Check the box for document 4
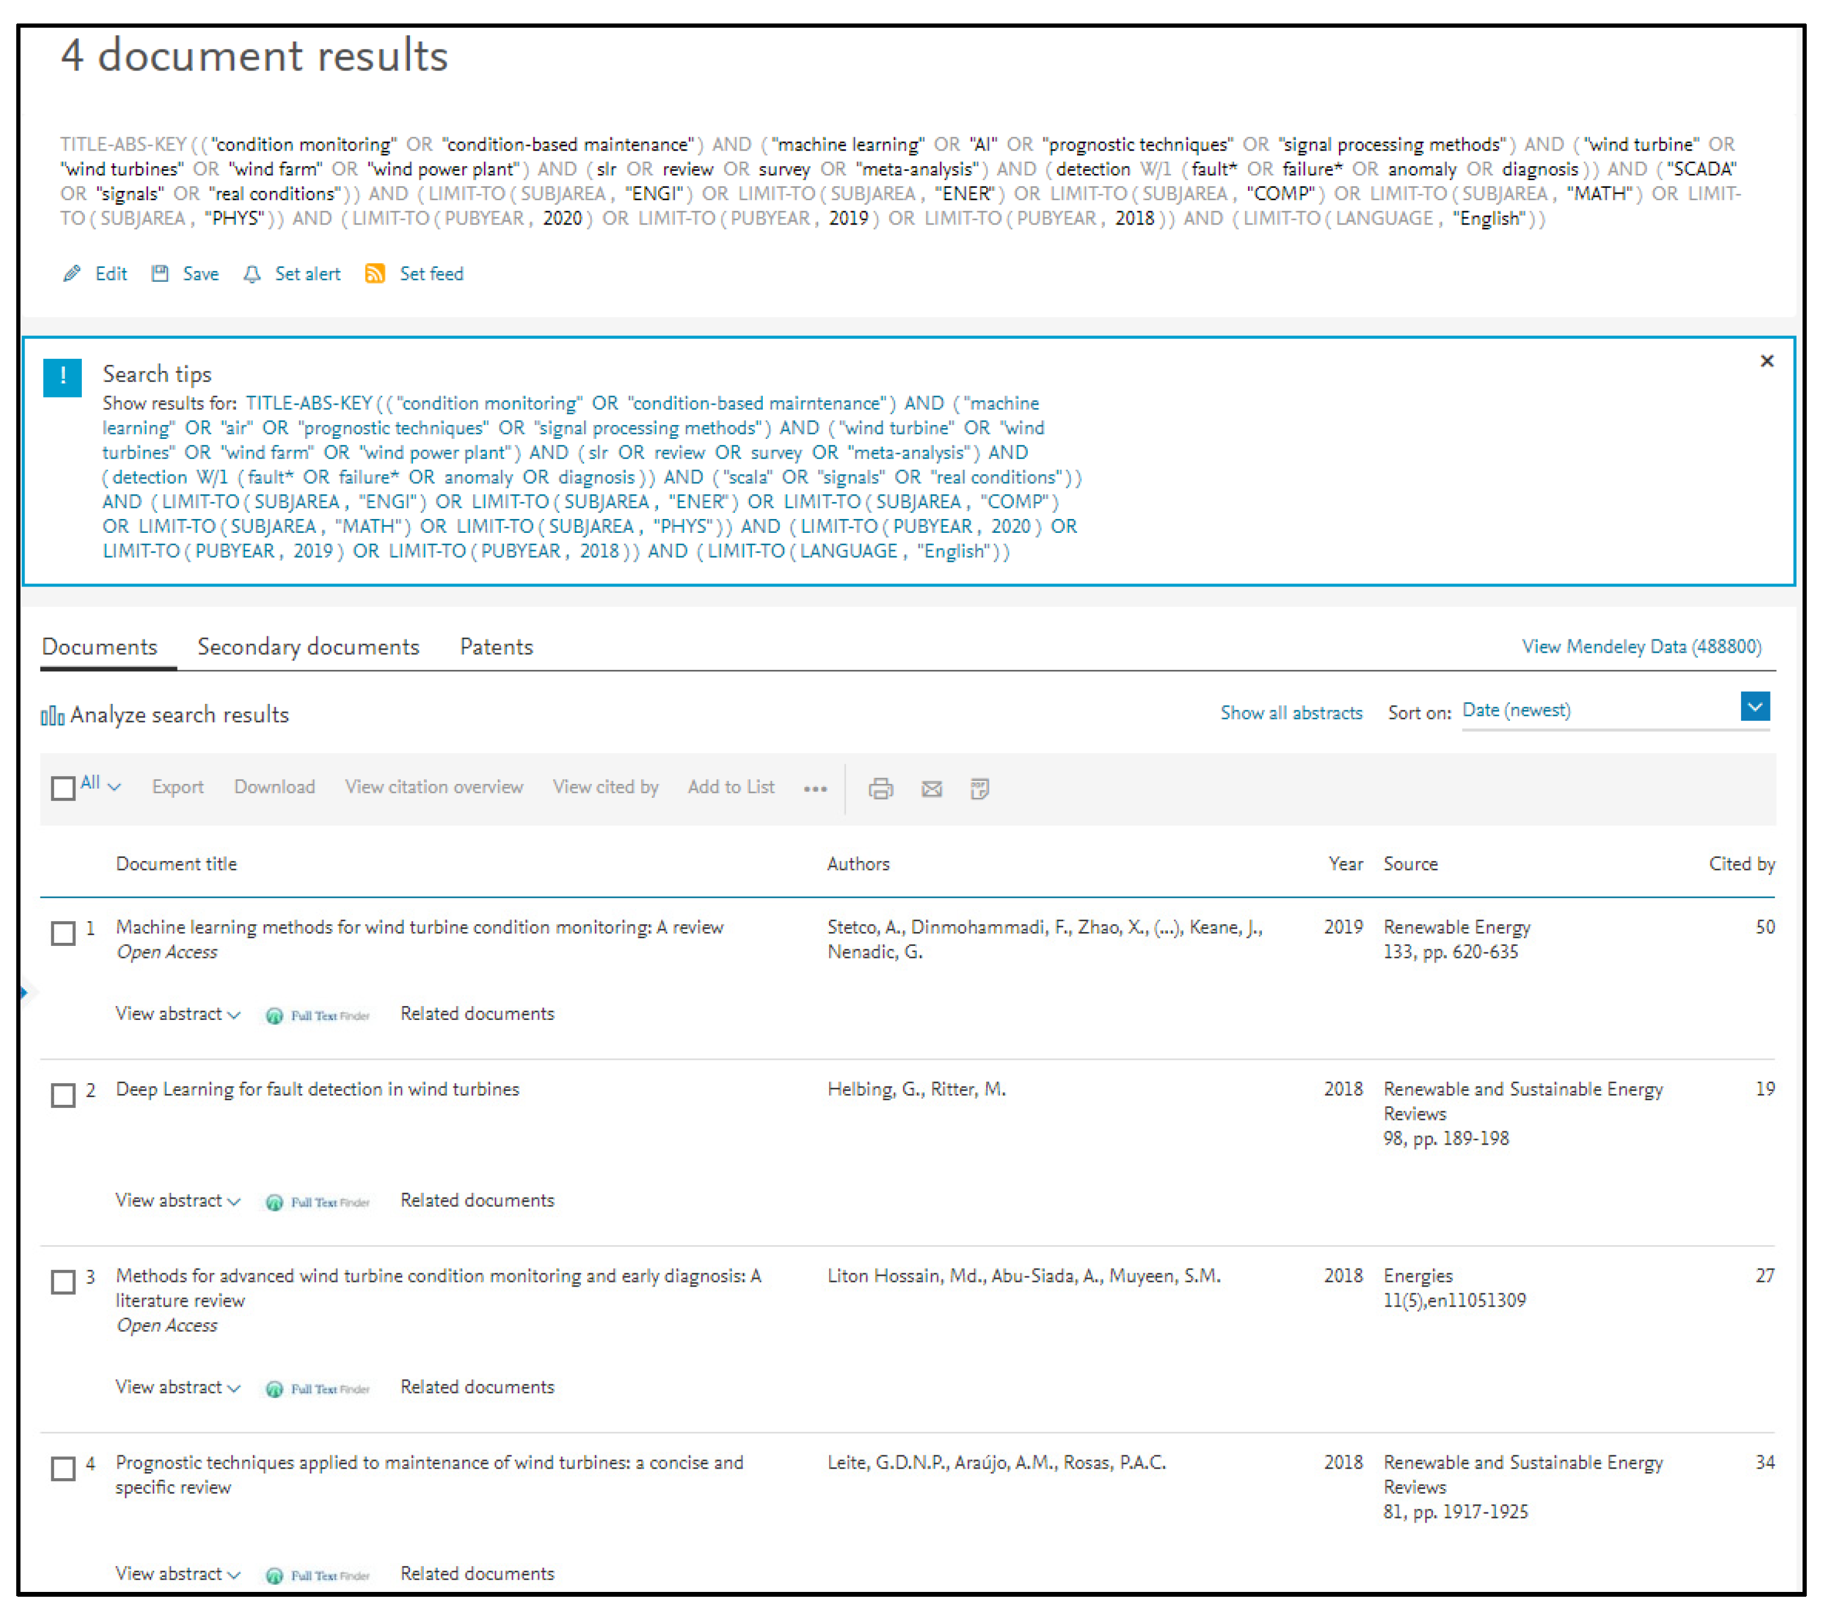The height and width of the screenshot is (1616, 1826). click(x=63, y=1468)
